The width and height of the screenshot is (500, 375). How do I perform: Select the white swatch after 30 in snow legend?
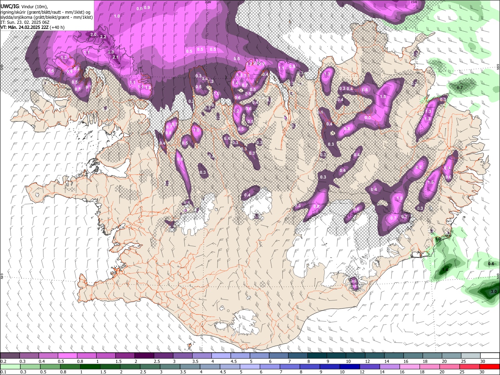(490, 355)
